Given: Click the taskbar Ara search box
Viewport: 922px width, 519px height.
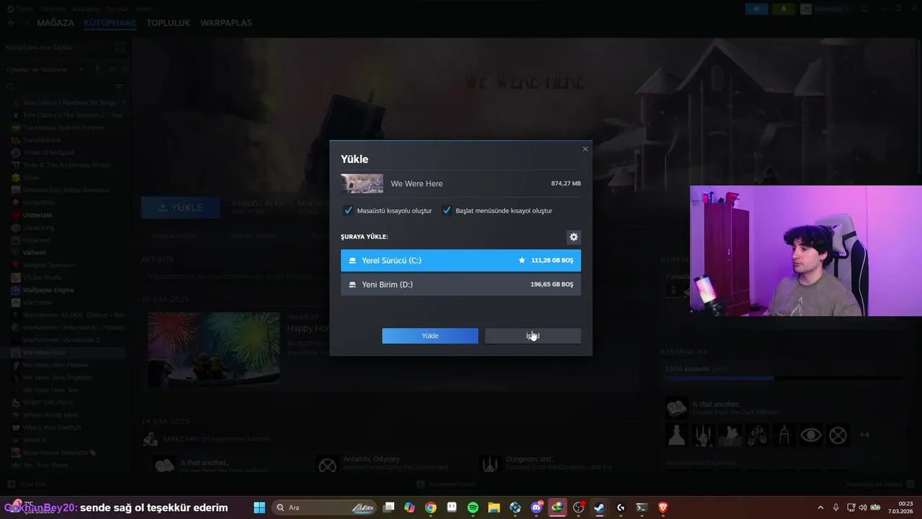Looking at the screenshot, I should (x=324, y=507).
